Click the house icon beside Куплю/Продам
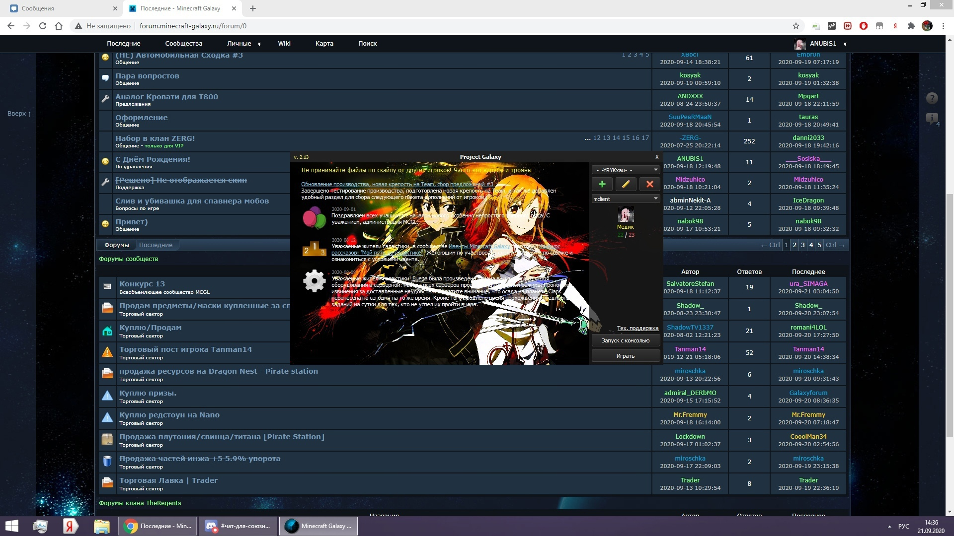The image size is (954, 536). [x=107, y=331]
